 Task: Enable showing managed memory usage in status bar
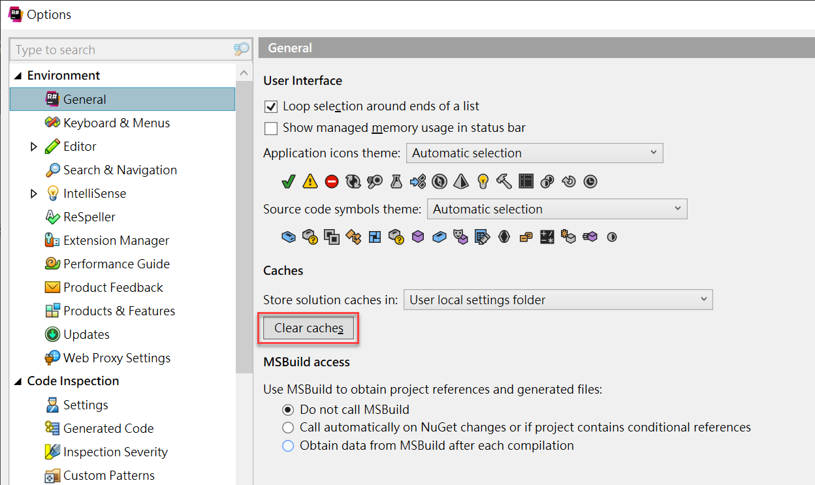[x=271, y=128]
